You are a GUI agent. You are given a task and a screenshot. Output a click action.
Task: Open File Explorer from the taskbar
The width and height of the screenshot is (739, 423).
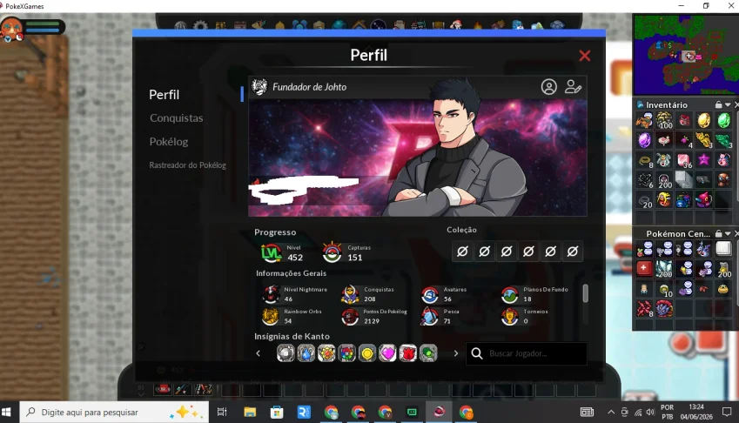coord(250,413)
